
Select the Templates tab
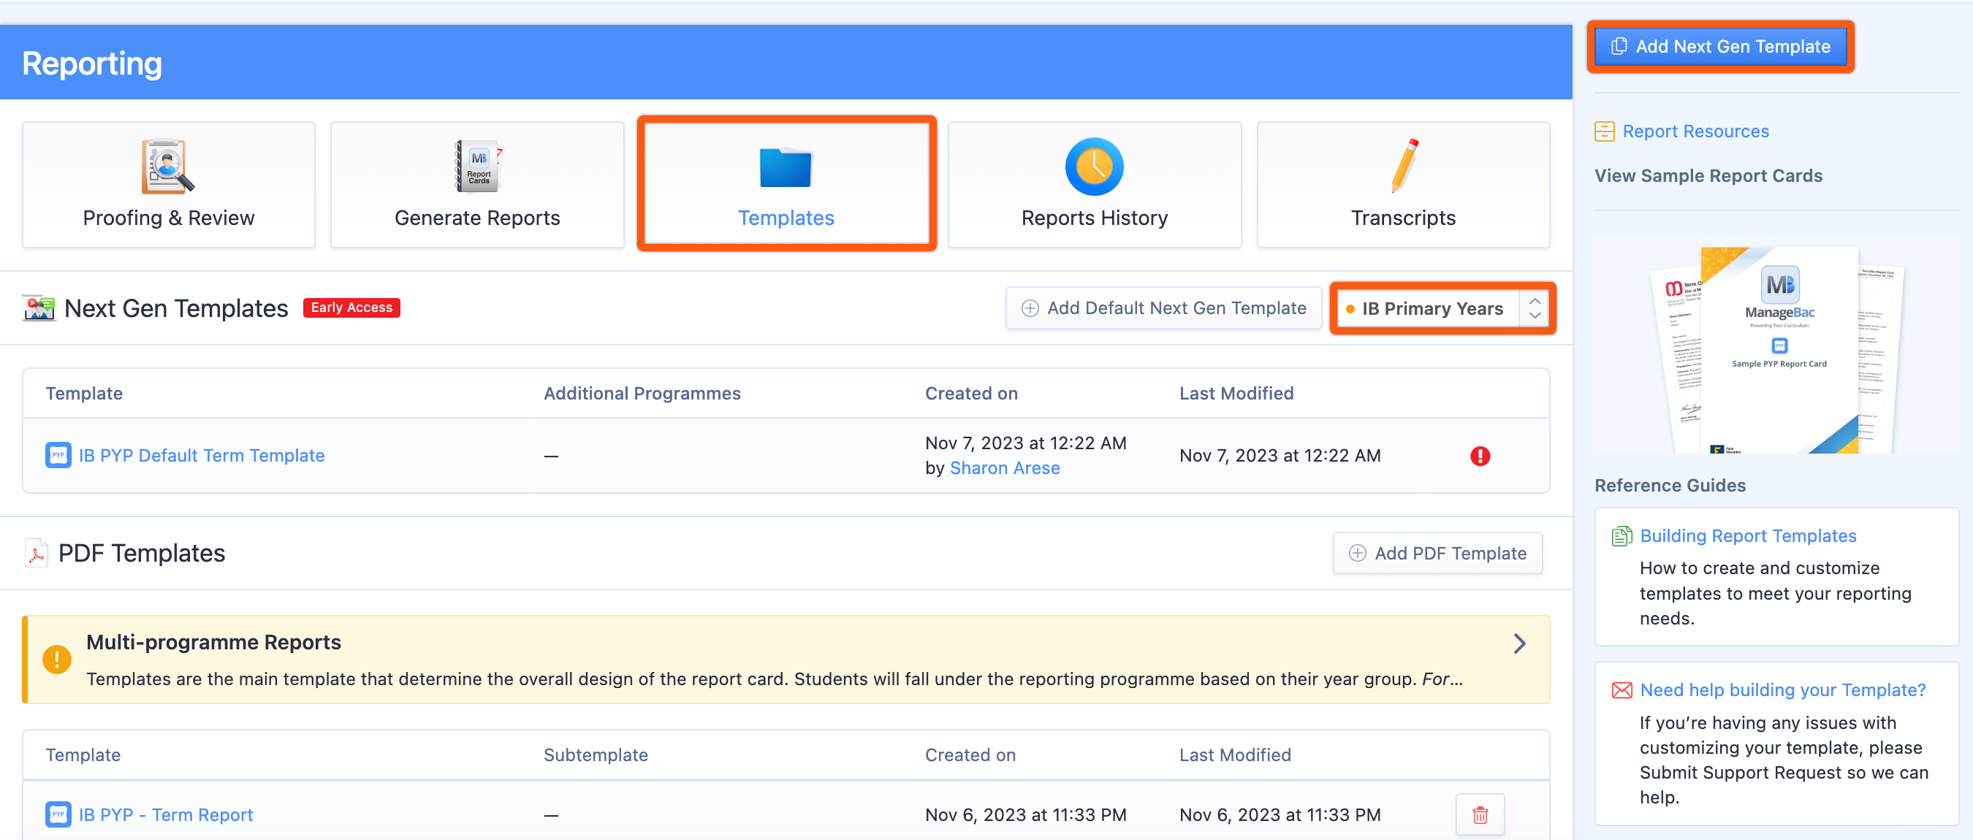[x=786, y=185]
